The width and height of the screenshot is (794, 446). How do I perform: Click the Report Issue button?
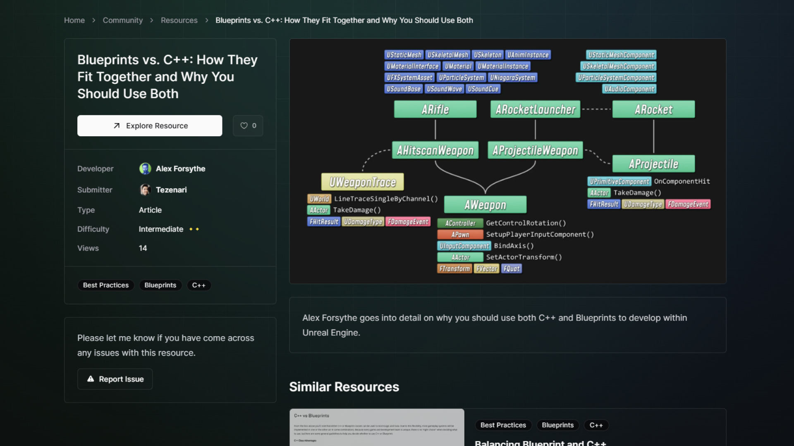(x=115, y=379)
